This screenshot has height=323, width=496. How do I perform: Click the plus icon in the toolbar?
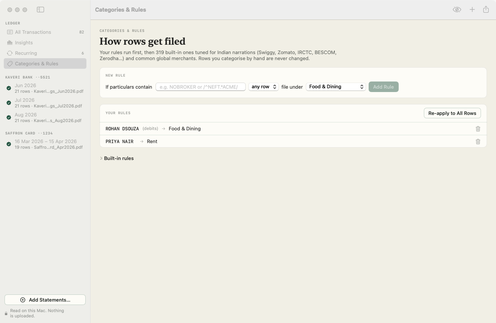[472, 10]
